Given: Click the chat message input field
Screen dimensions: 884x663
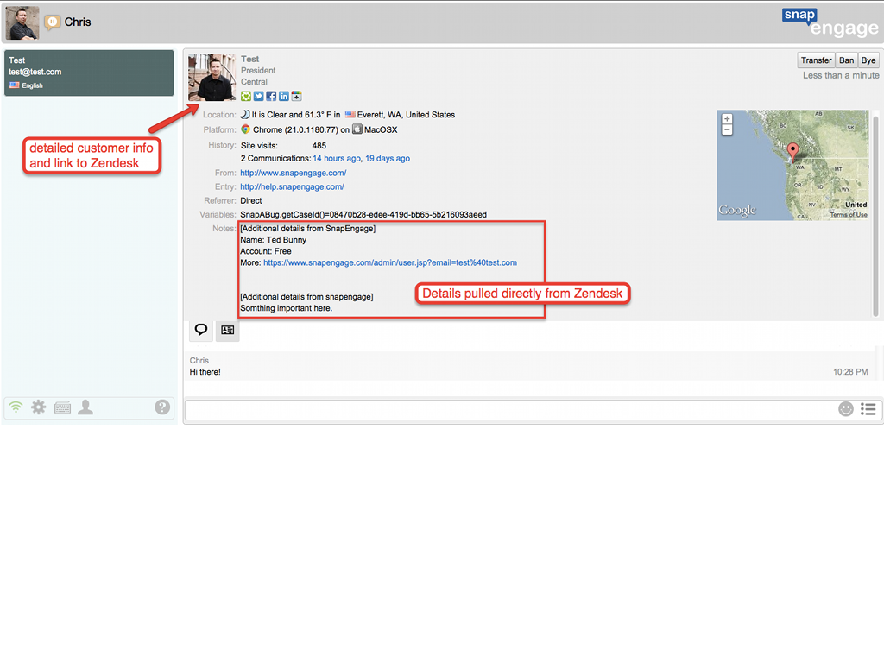Looking at the screenshot, I should pos(509,409).
